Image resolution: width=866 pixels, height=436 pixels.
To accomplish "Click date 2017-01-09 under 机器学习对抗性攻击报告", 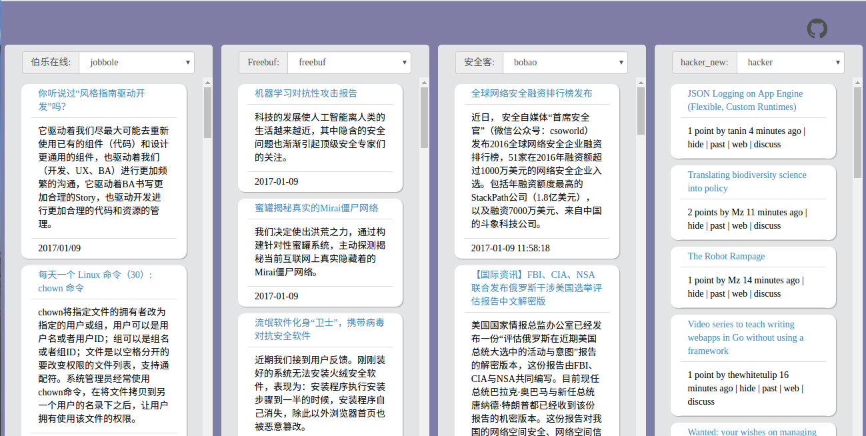I will tap(277, 181).
